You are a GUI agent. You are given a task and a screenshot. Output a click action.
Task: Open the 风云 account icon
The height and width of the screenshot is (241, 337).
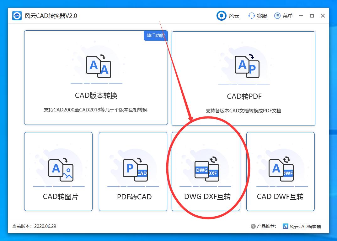pos(221,16)
